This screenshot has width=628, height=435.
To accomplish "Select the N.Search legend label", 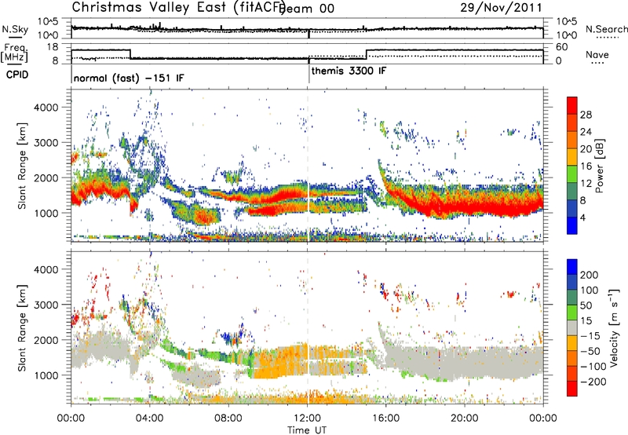I will [606, 29].
